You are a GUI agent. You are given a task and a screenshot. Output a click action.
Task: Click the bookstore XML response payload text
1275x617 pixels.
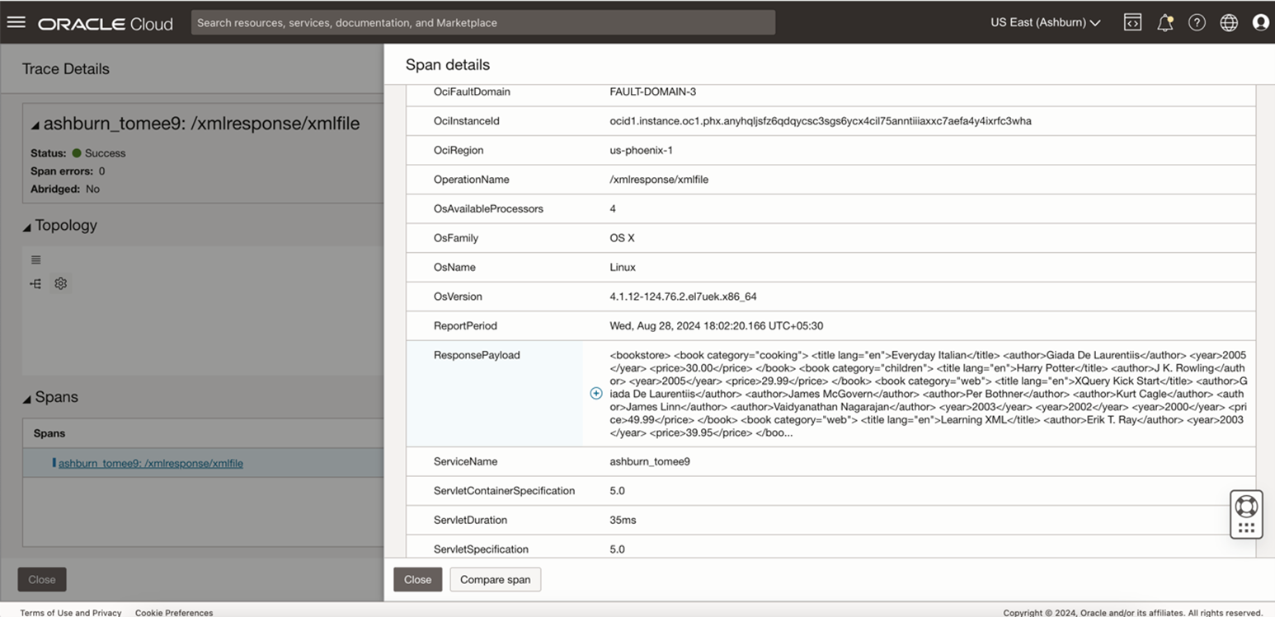(x=929, y=394)
